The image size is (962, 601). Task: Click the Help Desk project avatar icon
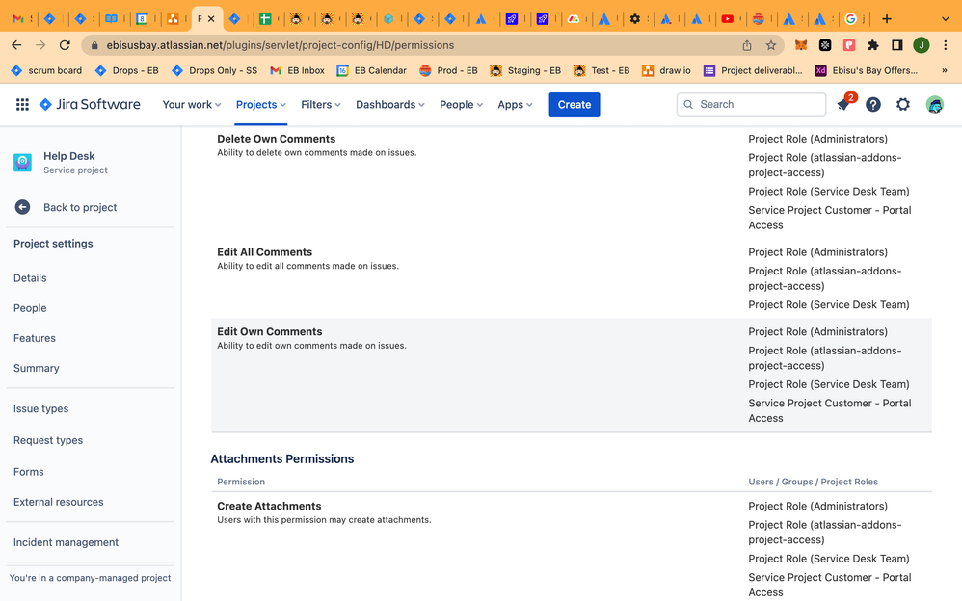click(23, 163)
